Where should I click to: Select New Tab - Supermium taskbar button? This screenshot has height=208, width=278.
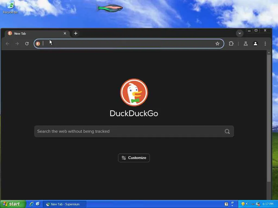pos(65,204)
